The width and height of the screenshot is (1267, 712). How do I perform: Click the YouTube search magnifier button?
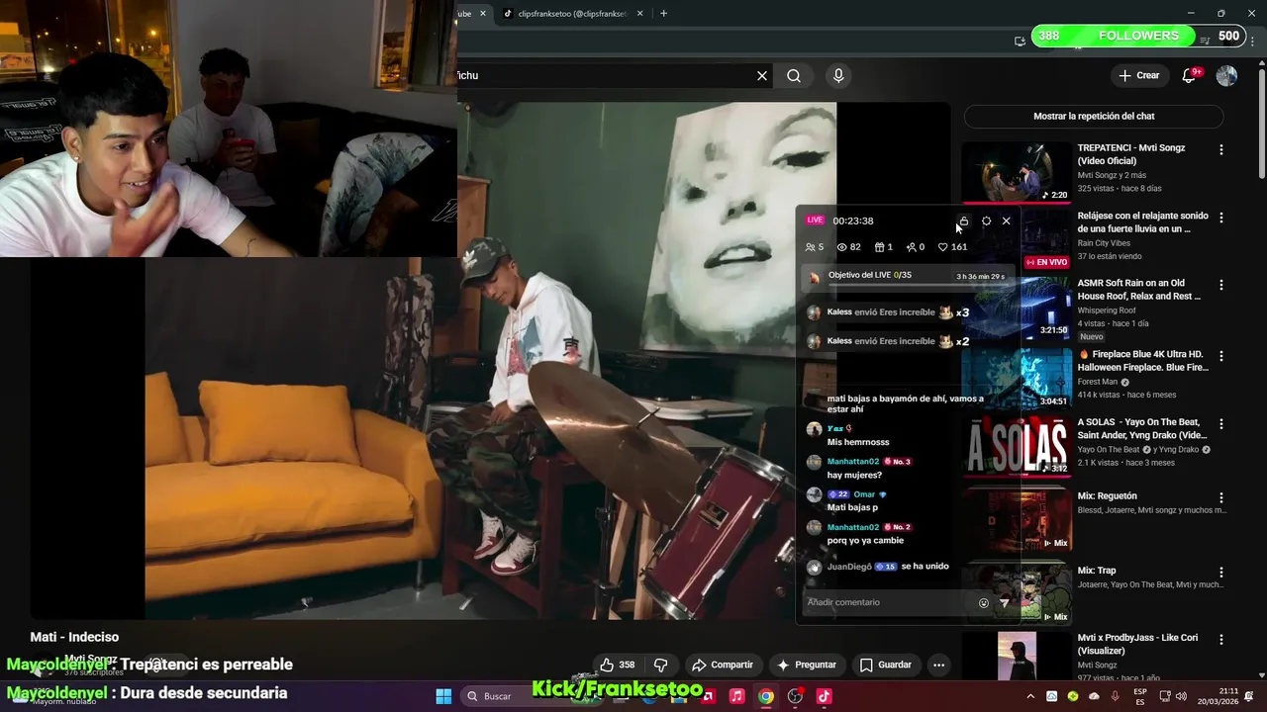click(794, 75)
